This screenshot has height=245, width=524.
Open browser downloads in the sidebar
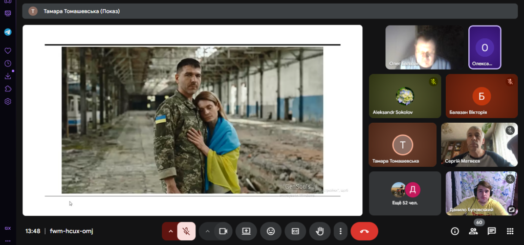click(8, 76)
